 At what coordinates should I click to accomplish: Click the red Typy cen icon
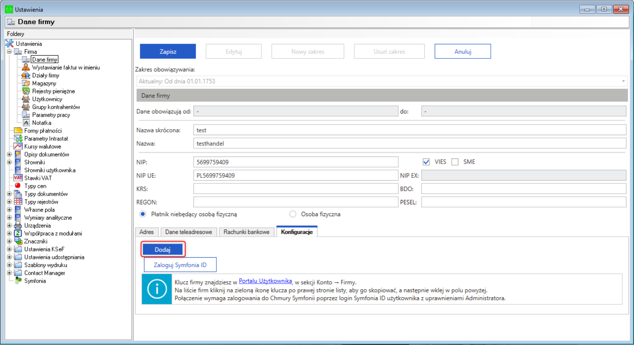tap(18, 186)
